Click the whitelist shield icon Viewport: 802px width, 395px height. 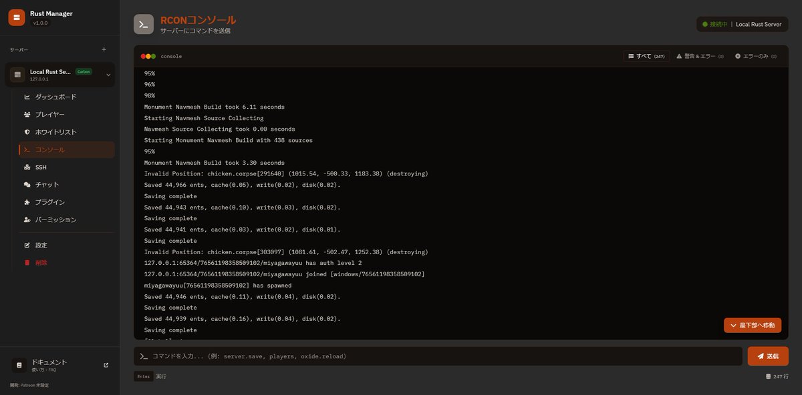(27, 132)
